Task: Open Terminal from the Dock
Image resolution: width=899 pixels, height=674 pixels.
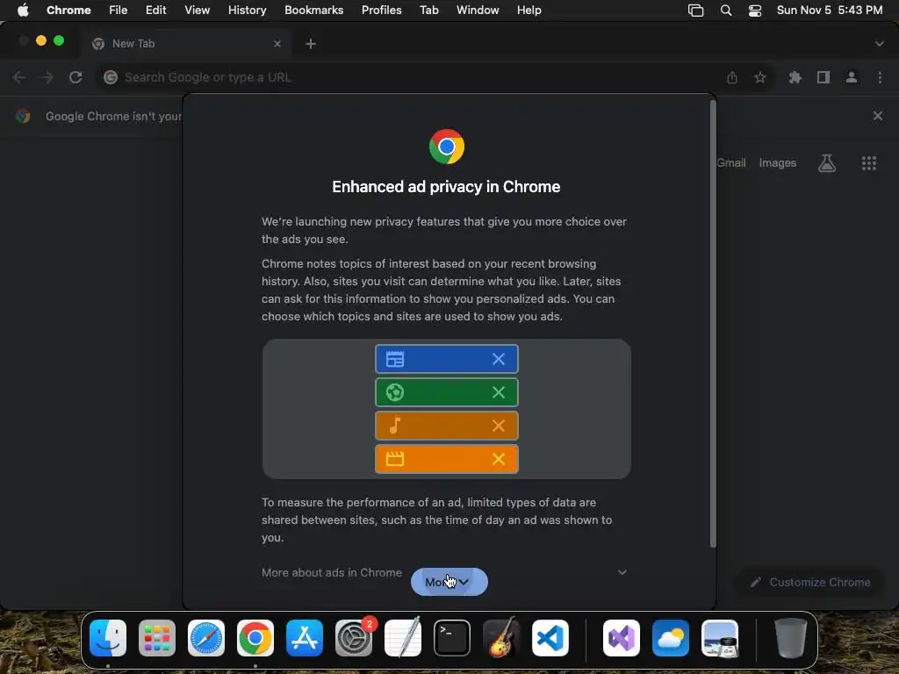Action: 452,638
